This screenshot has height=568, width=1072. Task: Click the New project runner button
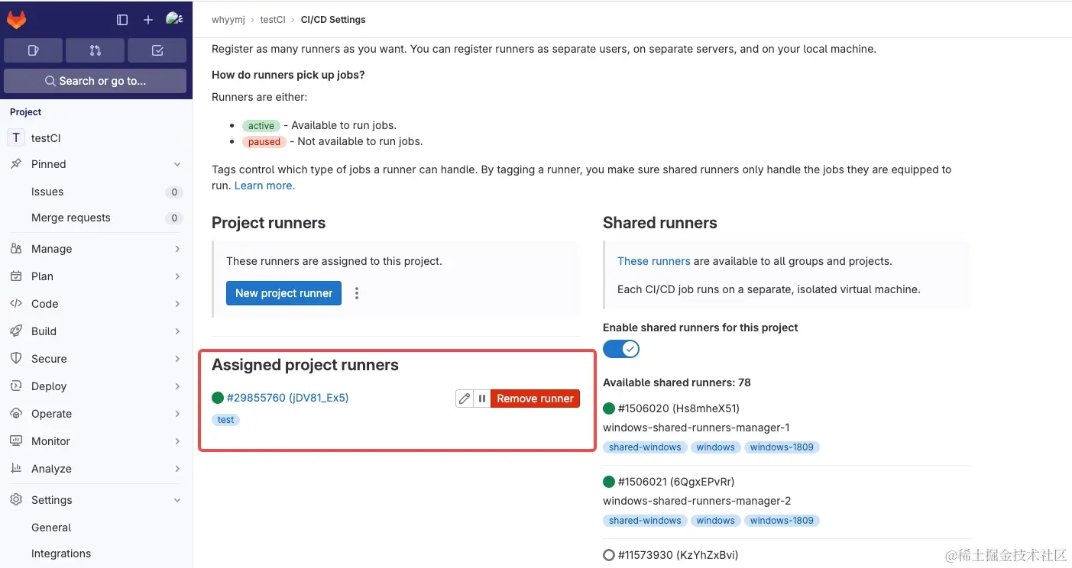coord(283,292)
